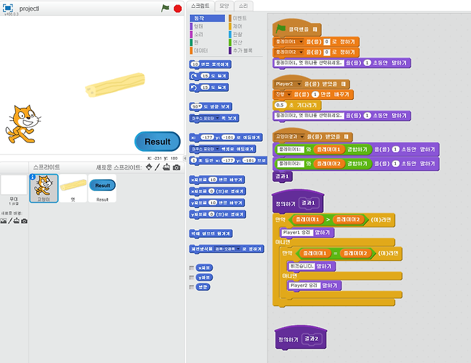
Task: Take new sprite from camera icon
Action: pos(177,167)
